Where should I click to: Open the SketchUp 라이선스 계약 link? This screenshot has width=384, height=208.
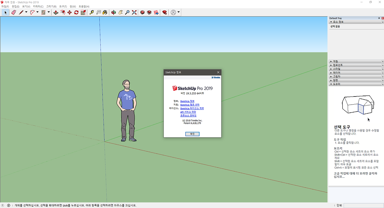(x=192, y=108)
